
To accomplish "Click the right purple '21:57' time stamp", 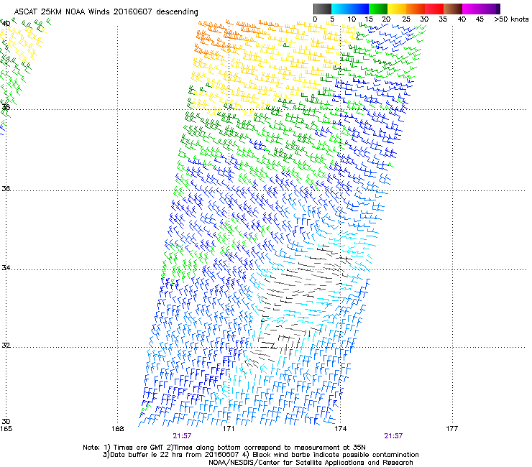I will pos(393,436).
